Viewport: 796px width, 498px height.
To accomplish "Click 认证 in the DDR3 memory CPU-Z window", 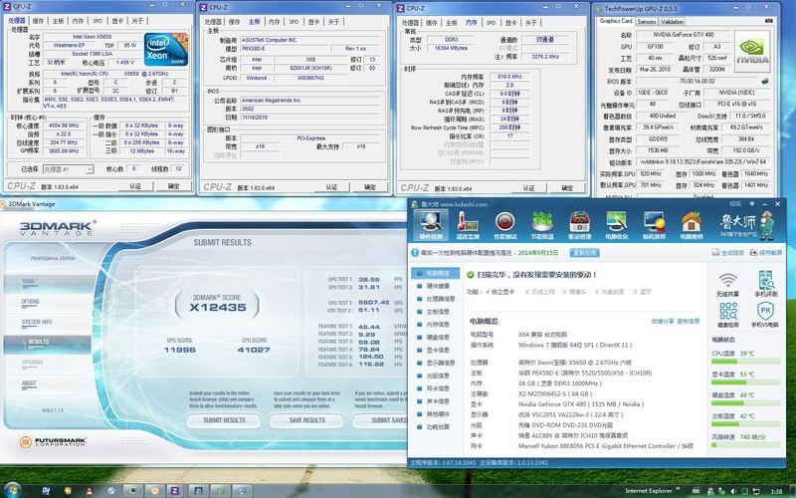I will 528,188.
